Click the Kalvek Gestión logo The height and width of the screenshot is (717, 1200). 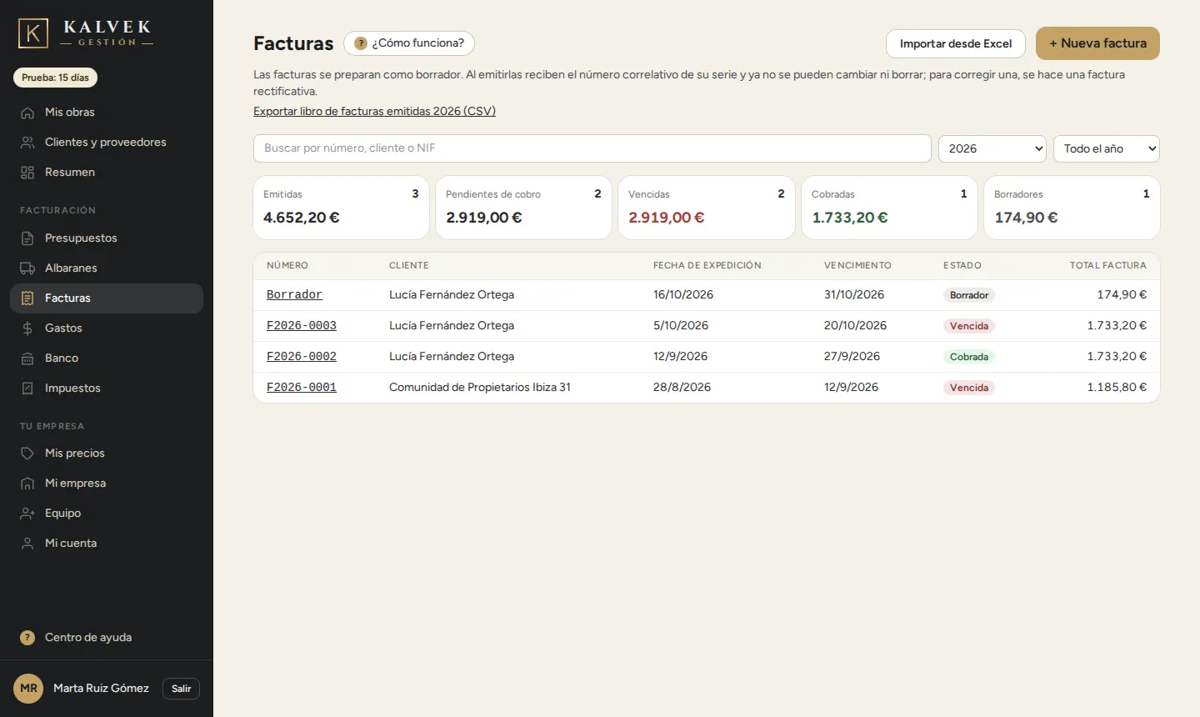tap(86, 33)
